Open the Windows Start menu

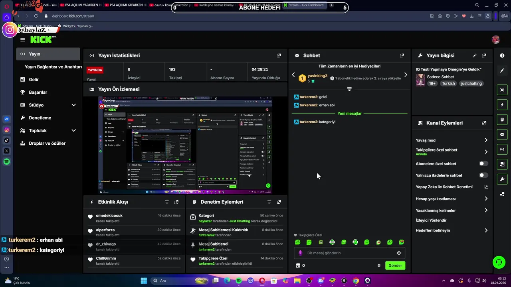pyautogui.click(x=144, y=281)
